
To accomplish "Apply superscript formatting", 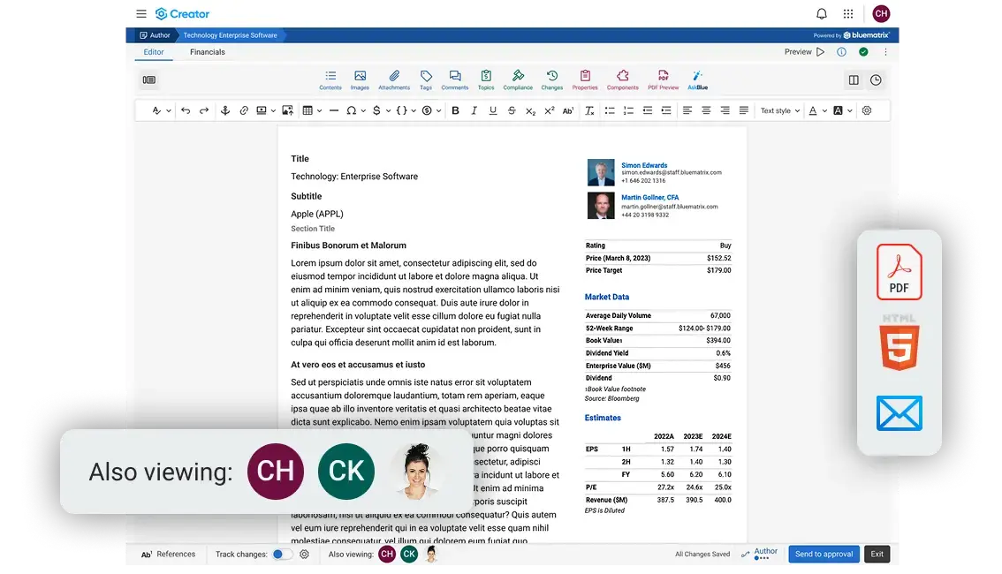I will pyautogui.click(x=549, y=110).
